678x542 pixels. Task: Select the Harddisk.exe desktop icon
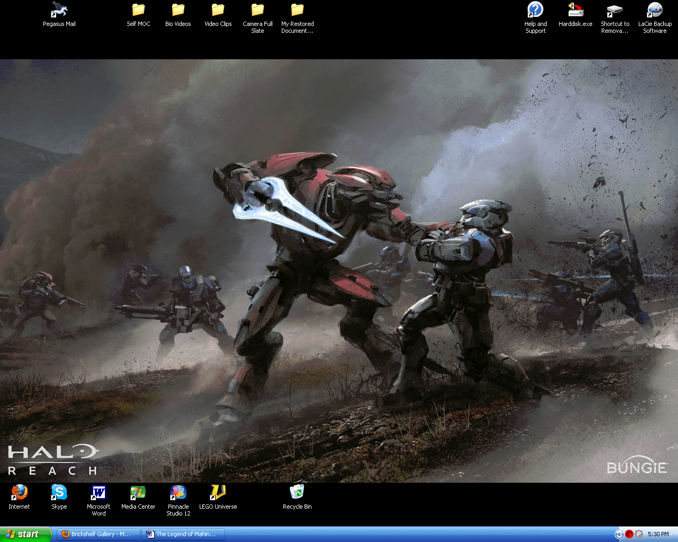(x=575, y=11)
